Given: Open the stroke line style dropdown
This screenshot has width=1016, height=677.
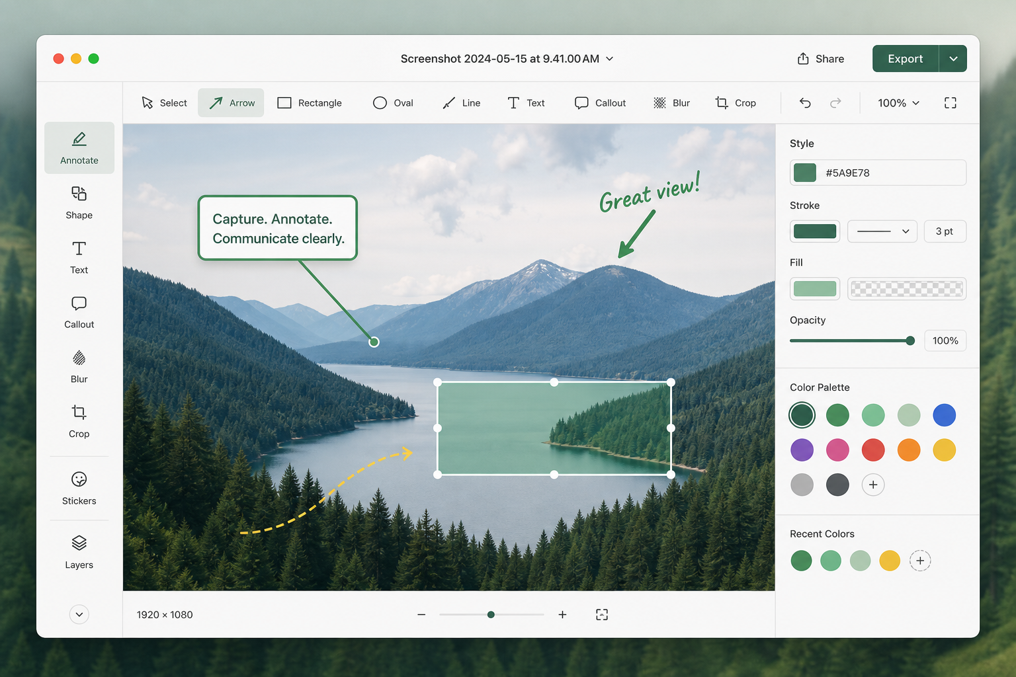Looking at the screenshot, I should [x=882, y=231].
